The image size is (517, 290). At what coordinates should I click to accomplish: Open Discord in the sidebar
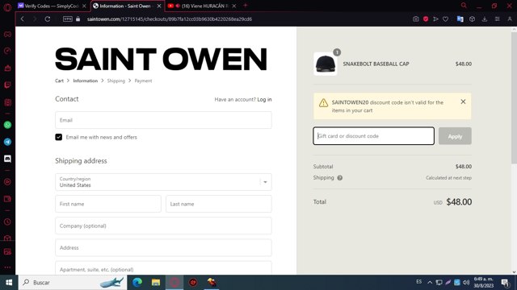[x=7, y=159]
